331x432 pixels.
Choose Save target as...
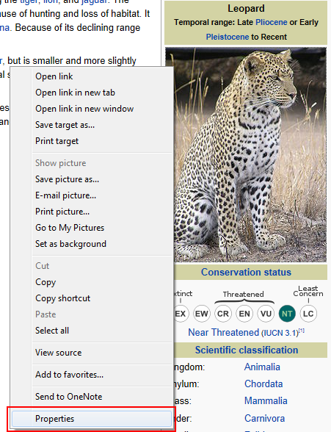coord(65,125)
